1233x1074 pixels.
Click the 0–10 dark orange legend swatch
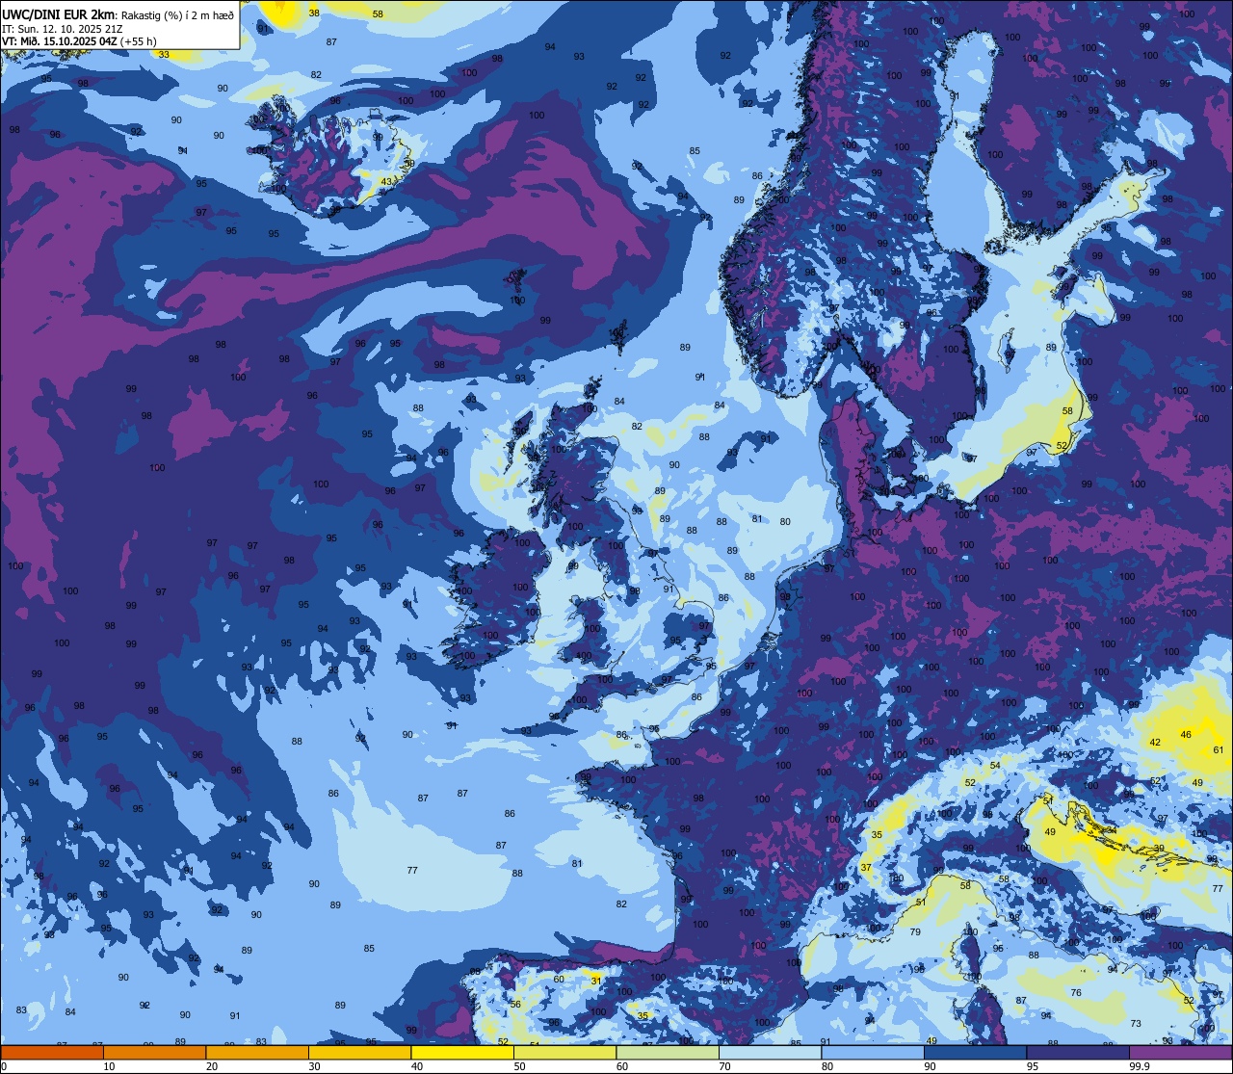[52, 1052]
